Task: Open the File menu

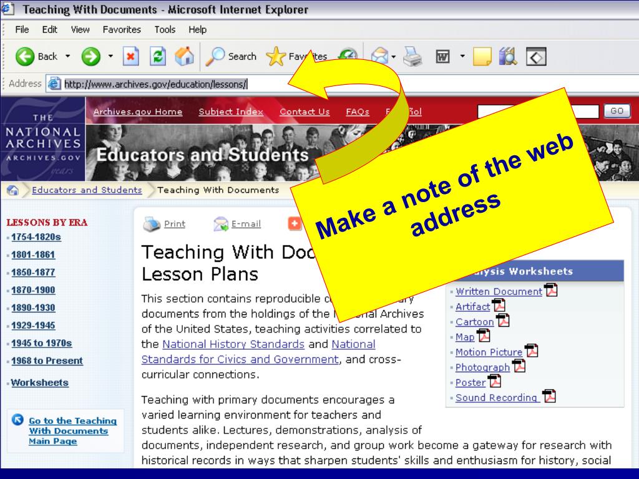Action: point(22,29)
